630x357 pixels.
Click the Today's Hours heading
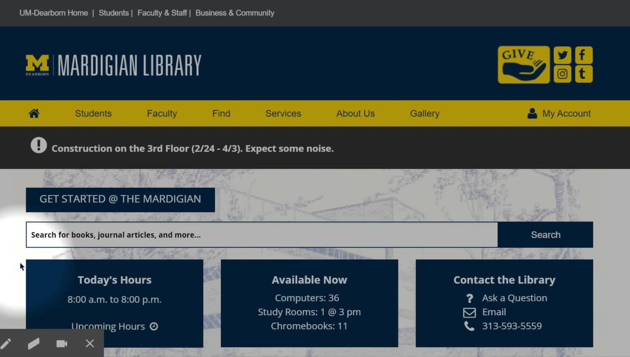[114, 280]
